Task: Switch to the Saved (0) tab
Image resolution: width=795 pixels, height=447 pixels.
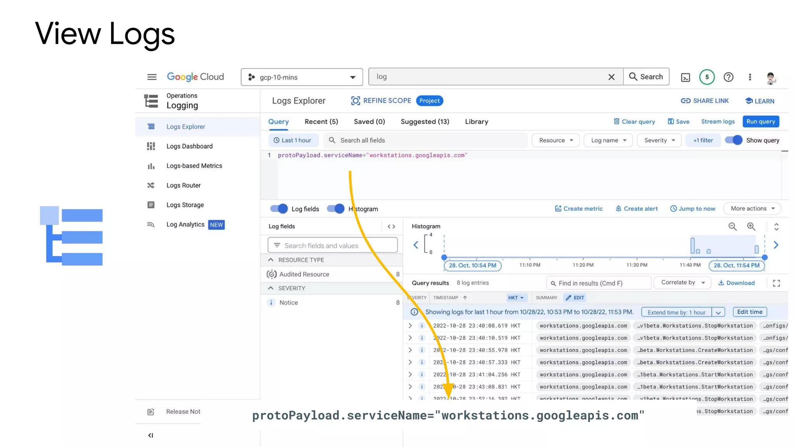Action: point(370,122)
